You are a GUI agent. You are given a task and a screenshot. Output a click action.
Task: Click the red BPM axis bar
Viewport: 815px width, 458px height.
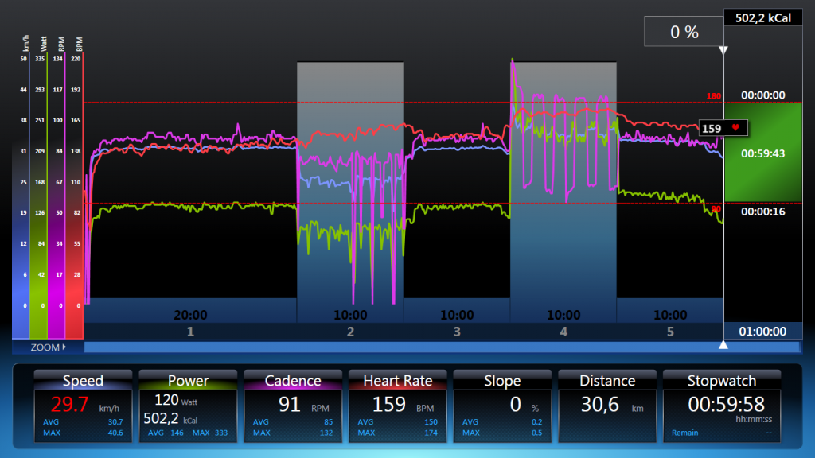tap(74, 183)
